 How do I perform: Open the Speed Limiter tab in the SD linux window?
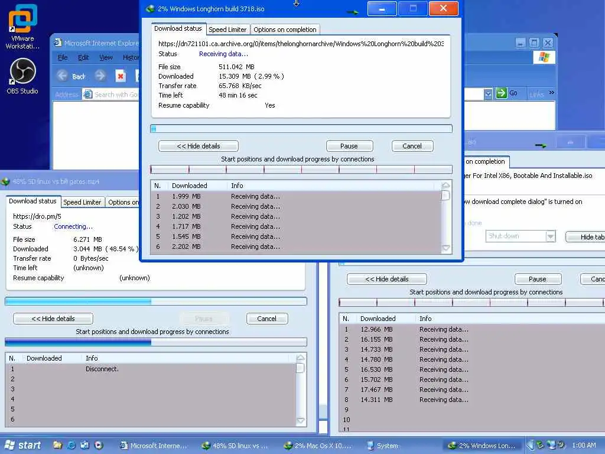(x=82, y=202)
